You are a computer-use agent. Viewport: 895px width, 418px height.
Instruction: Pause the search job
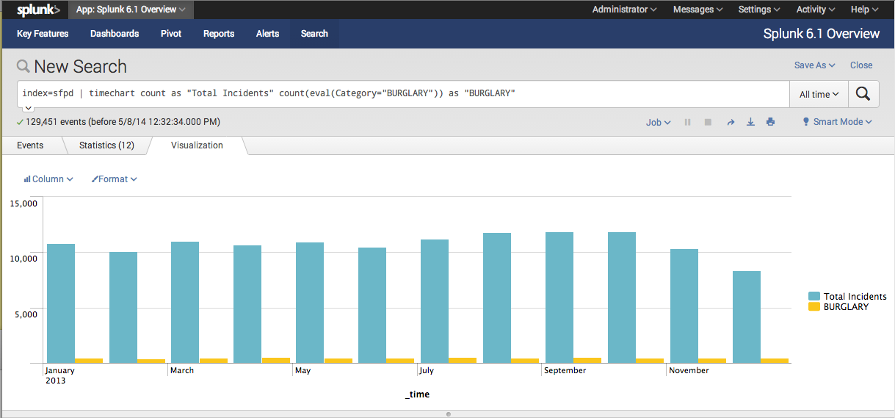click(x=688, y=122)
